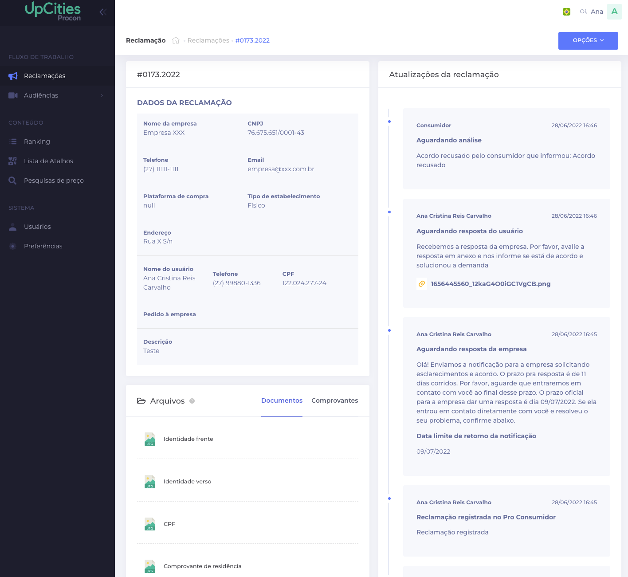Click the JPG icon for Identidade frente
The height and width of the screenshot is (577, 628).
150,439
